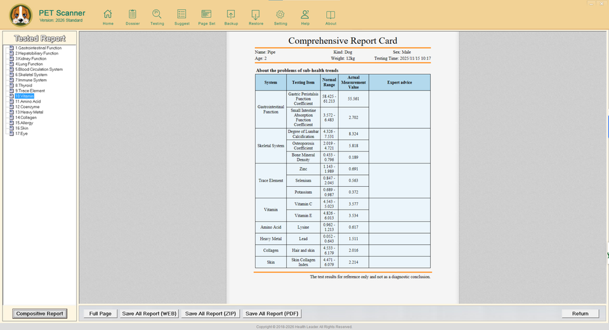Click the Testing Time 2025/11/15 text

[x=402, y=58]
